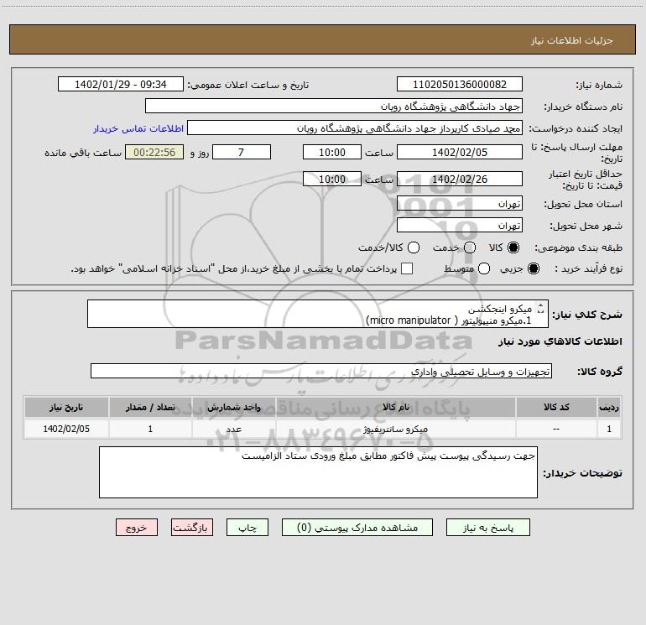Select the خدمت radio button
This screenshot has height=625, width=646.
[470, 247]
